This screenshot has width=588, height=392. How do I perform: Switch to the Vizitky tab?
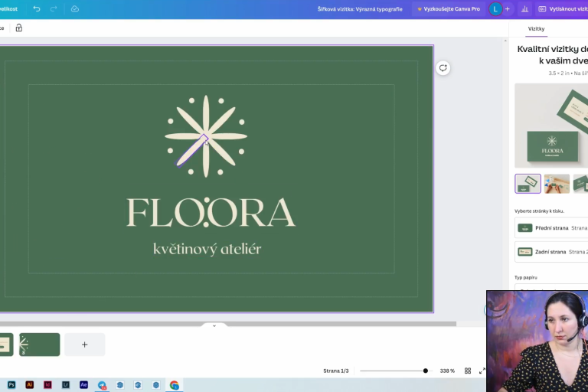pos(536,29)
